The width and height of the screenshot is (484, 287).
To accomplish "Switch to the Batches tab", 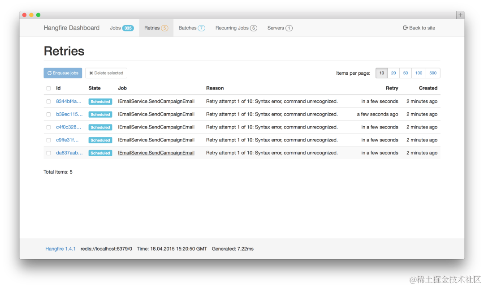I will pos(192,28).
